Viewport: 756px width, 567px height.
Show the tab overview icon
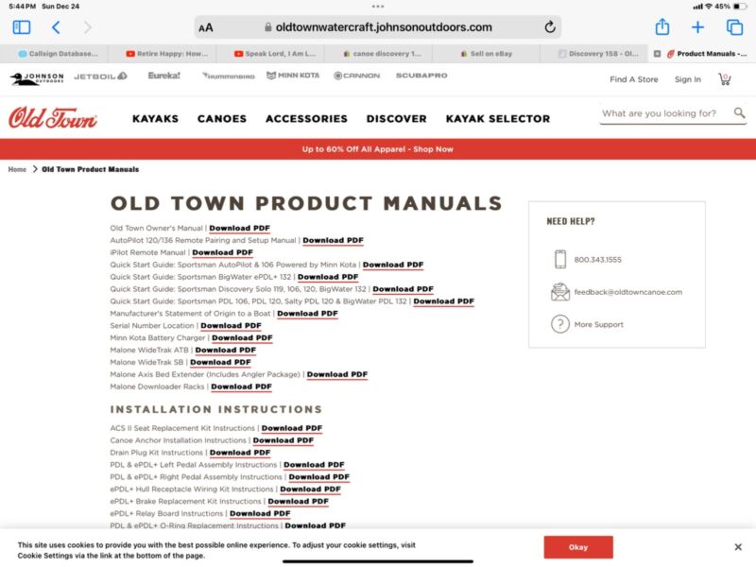(734, 27)
